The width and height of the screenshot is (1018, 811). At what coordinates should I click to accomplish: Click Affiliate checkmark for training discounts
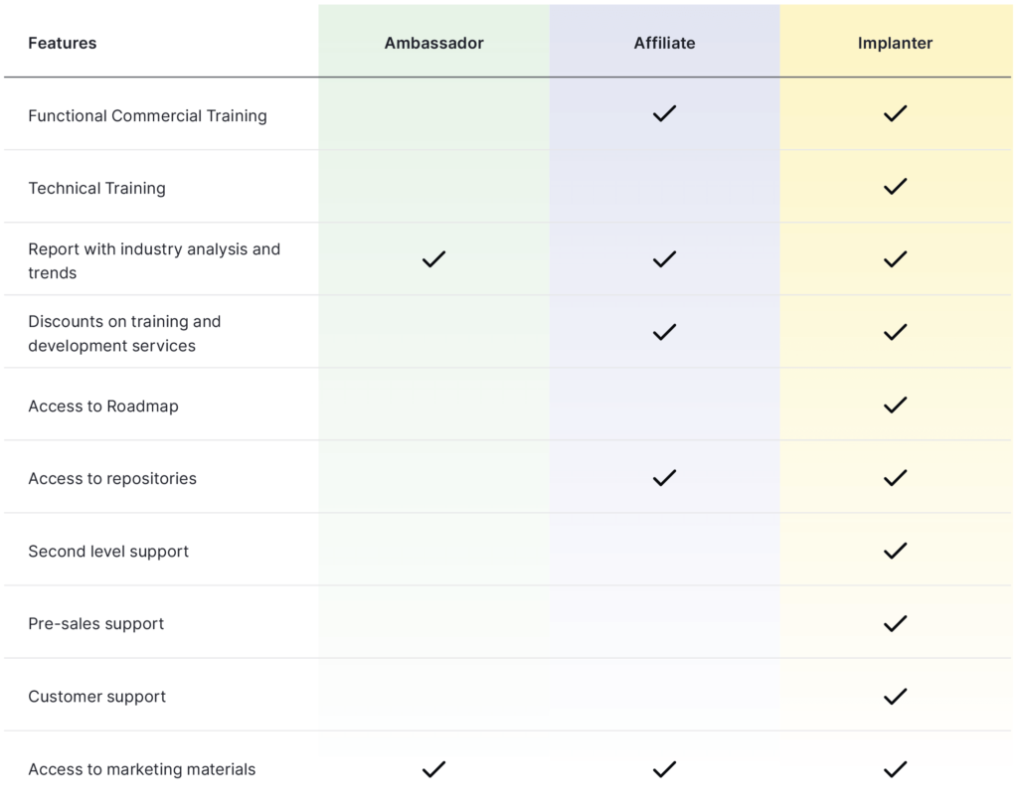pos(664,332)
